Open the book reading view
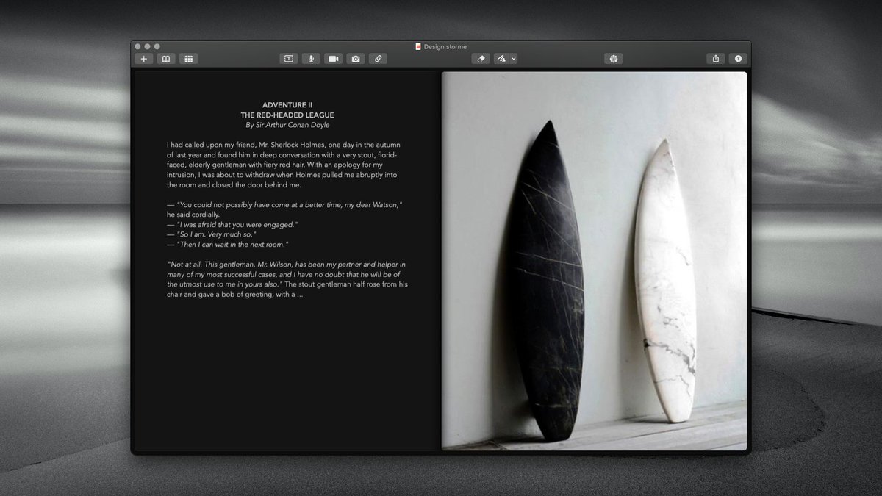Screen dimensions: 882x496 (167, 58)
